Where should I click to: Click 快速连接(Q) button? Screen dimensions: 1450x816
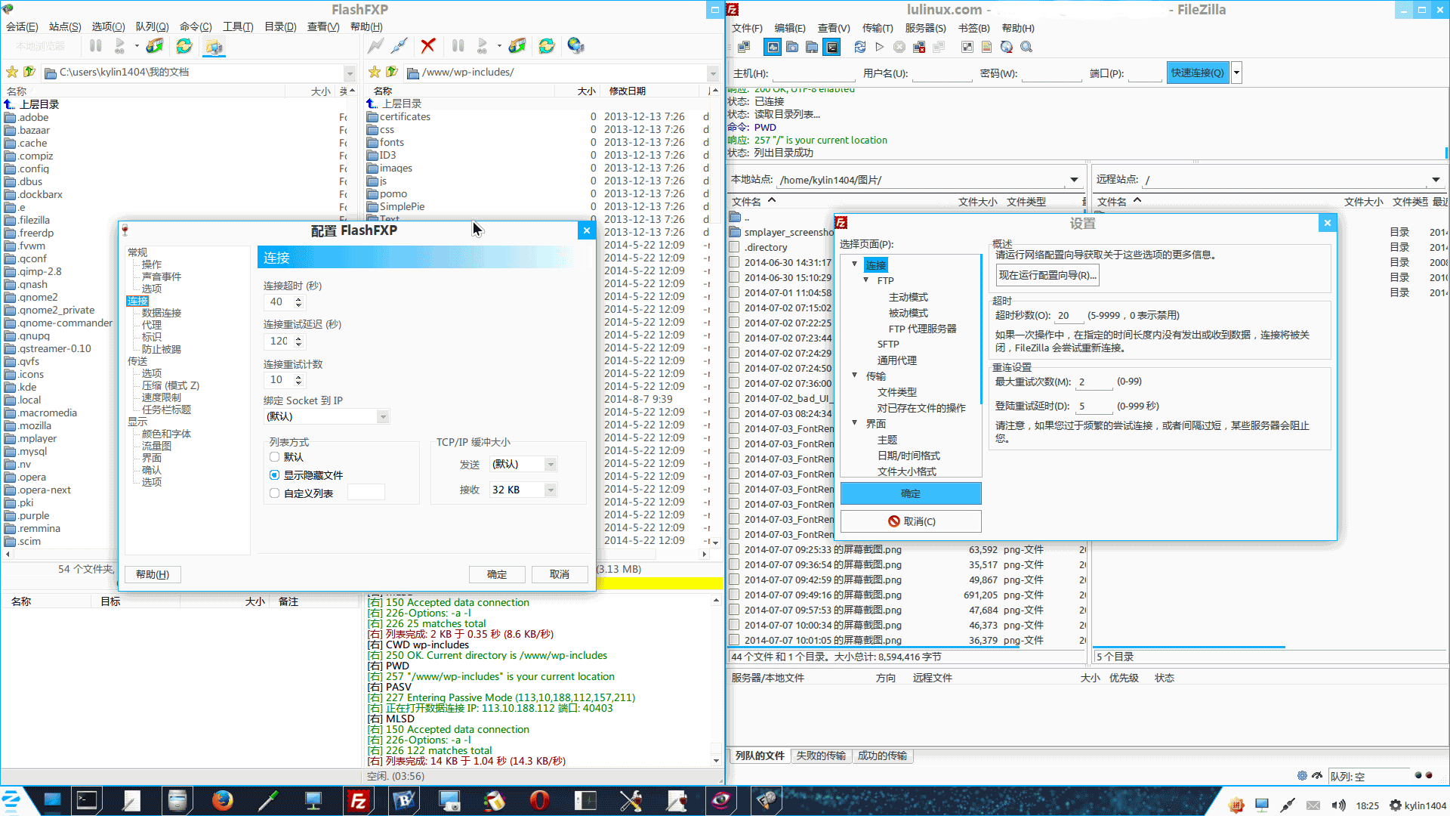point(1197,73)
